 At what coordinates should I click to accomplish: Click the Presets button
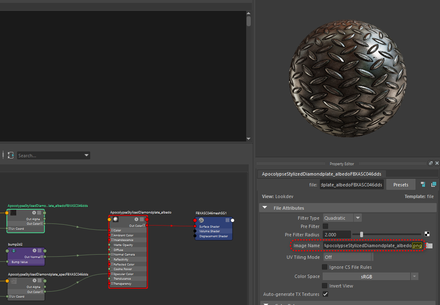[x=400, y=185]
